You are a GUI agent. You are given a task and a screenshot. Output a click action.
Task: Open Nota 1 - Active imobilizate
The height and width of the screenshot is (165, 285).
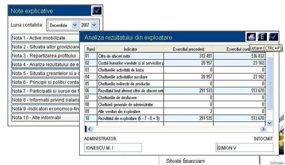45,38
